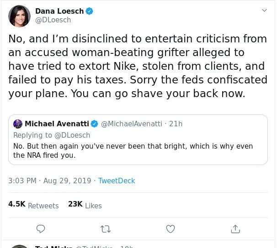The image size is (277, 248).
Task: Click the @MichaelAvenatti handle
Action: click(x=131, y=124)
